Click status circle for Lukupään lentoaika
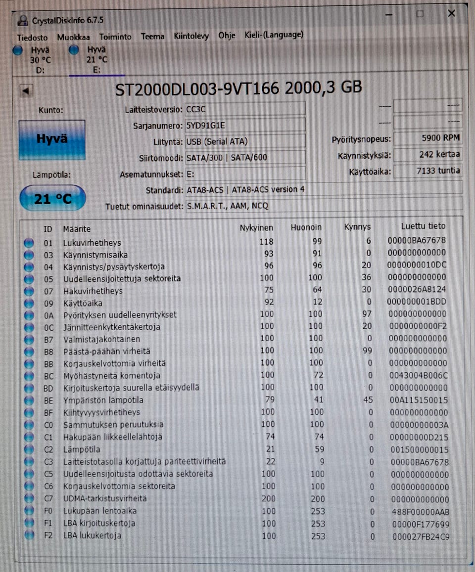Viewport: 475px width, 572px height. [x=29, y=511]
